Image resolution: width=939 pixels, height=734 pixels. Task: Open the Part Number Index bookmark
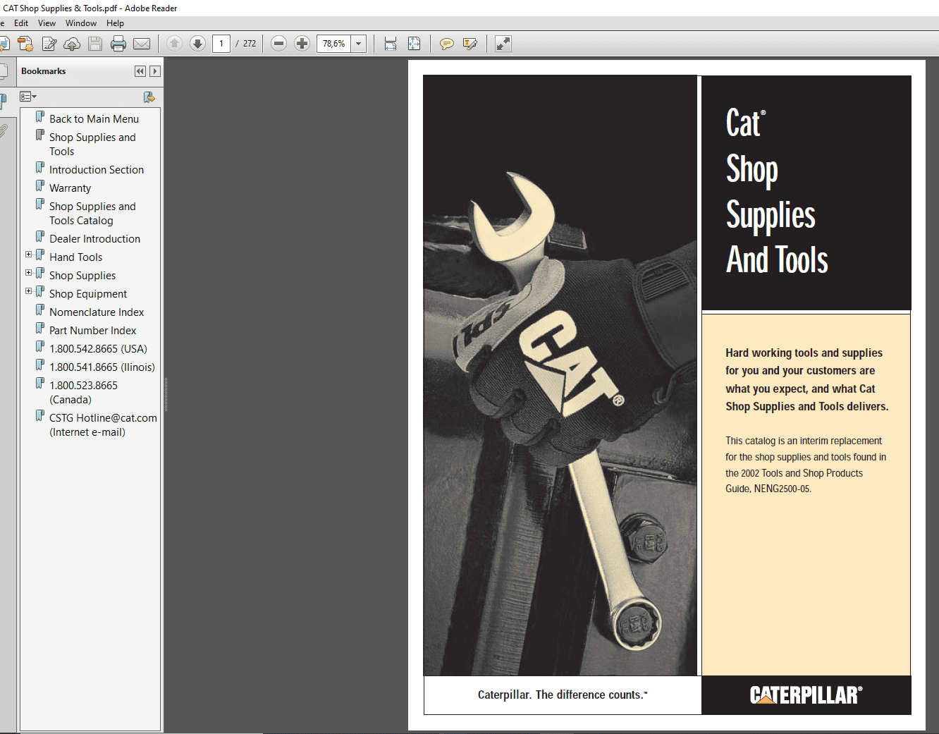pyautogui.click(x=92, y=331)
